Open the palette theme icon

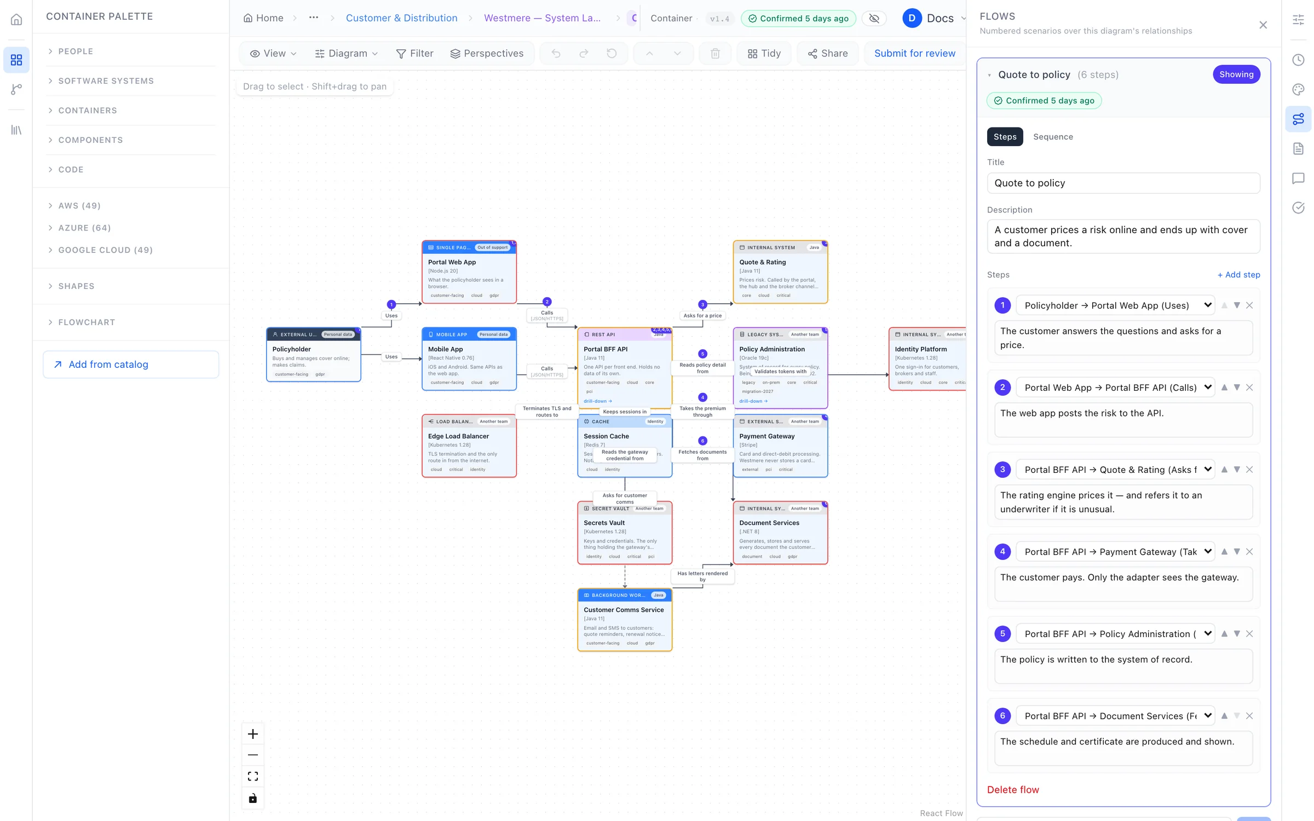(x=1298, y=89)
